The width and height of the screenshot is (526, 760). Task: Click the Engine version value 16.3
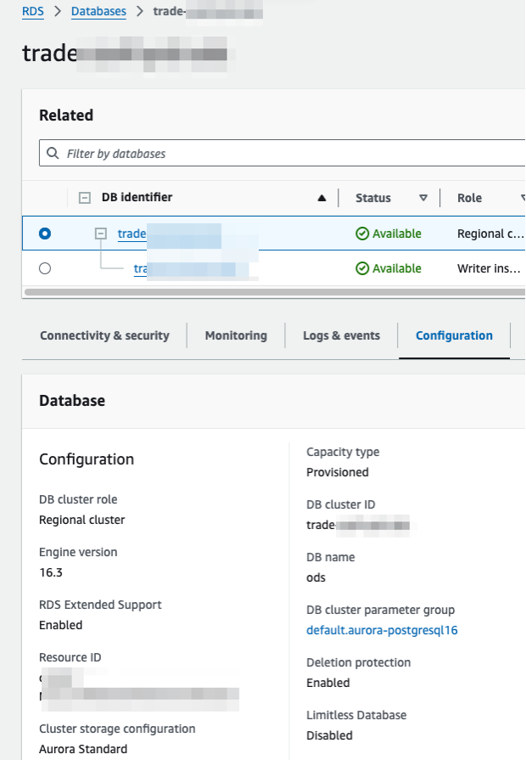(x=51, y=572)
